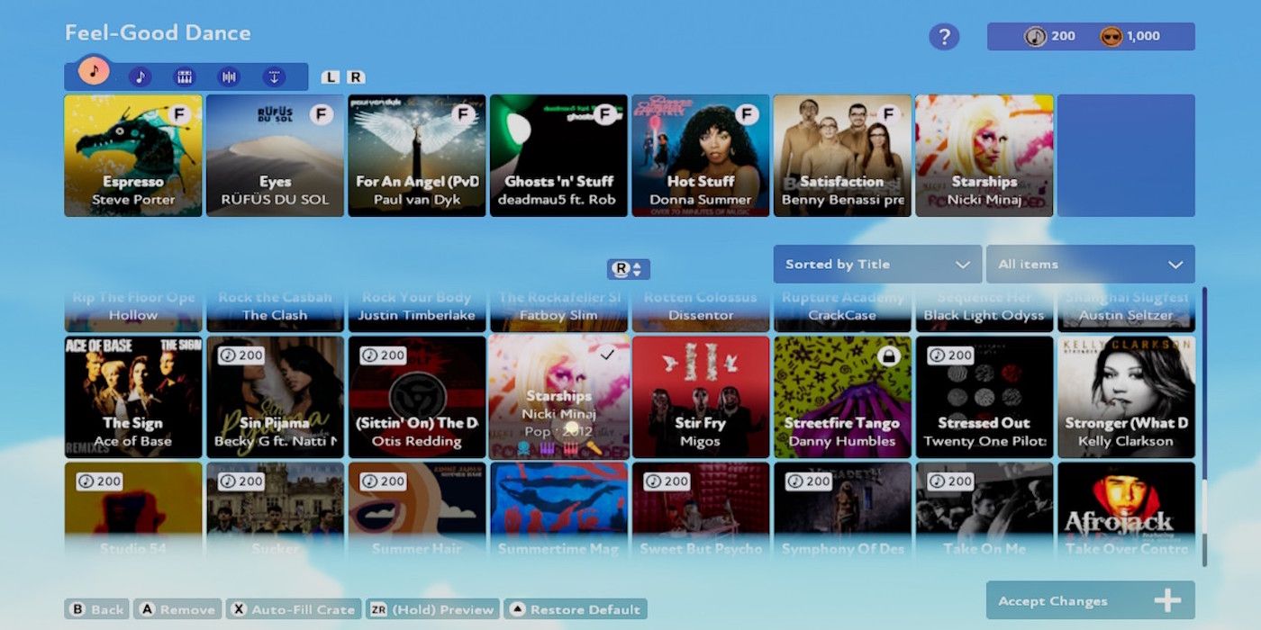Select the Summertime Mag card

coord(558,510)
